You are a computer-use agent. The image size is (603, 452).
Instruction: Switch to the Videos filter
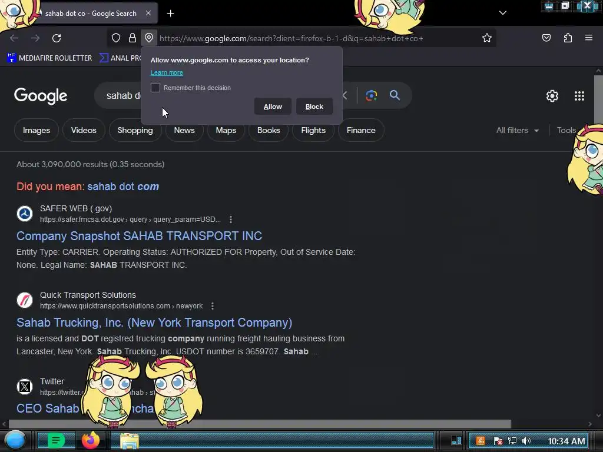[84, 130]
